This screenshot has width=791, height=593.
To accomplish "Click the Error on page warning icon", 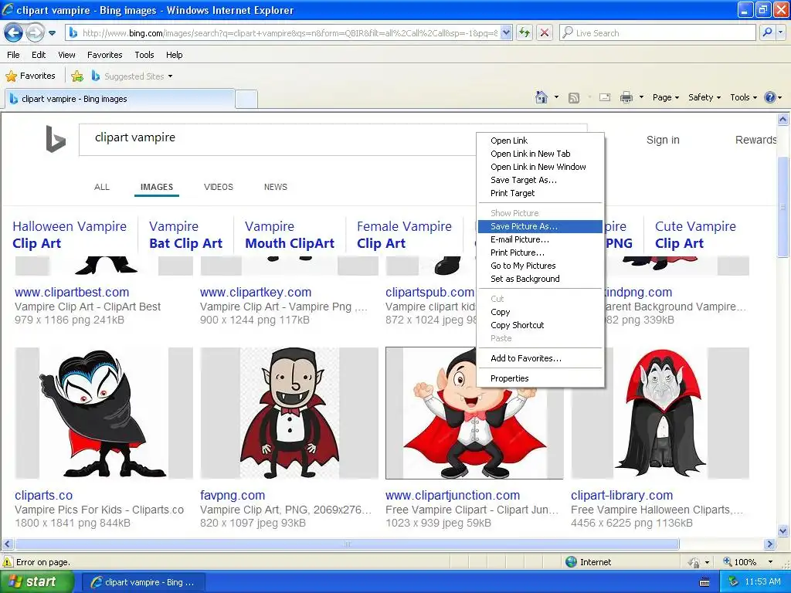I will [8, 562].
